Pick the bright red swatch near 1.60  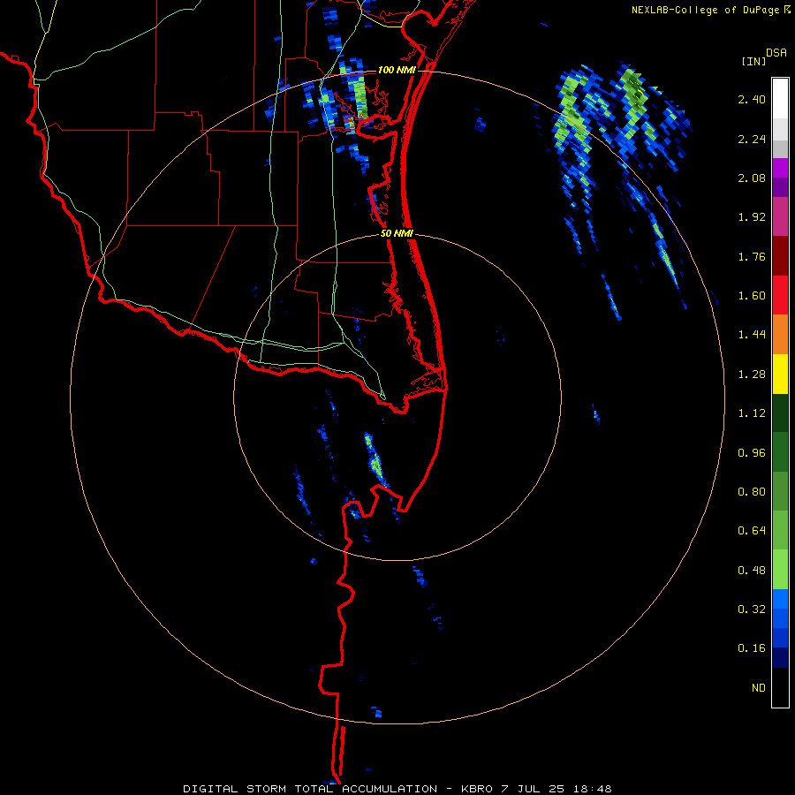780,295
